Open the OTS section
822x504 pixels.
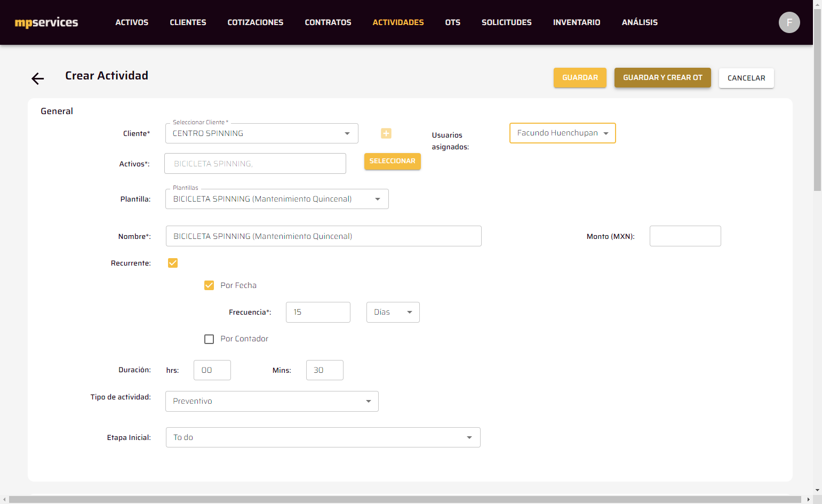click(x=453, y=22)
